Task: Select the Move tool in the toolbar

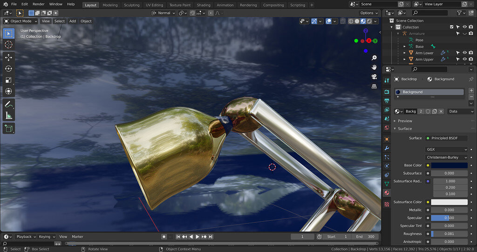Action: [8, 57]
